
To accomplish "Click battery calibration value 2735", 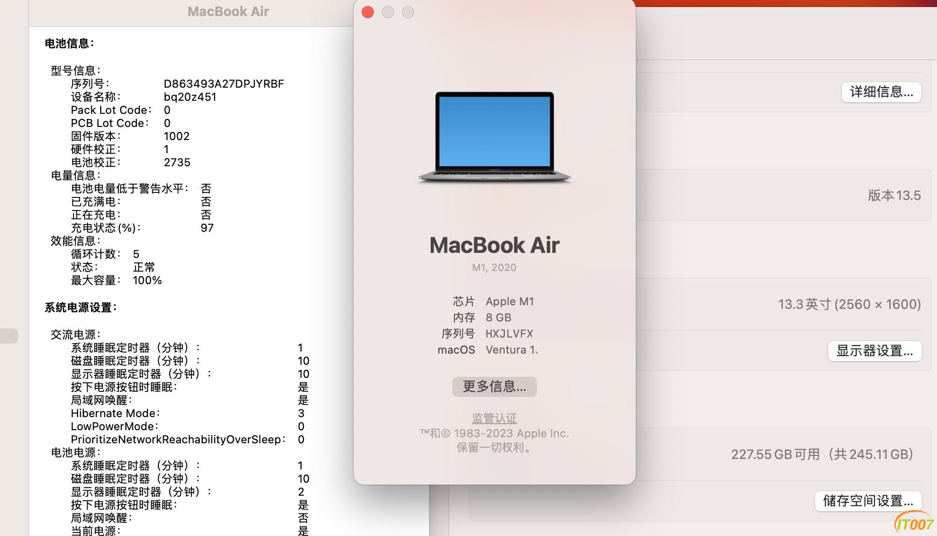I will (x=177, y=162).
